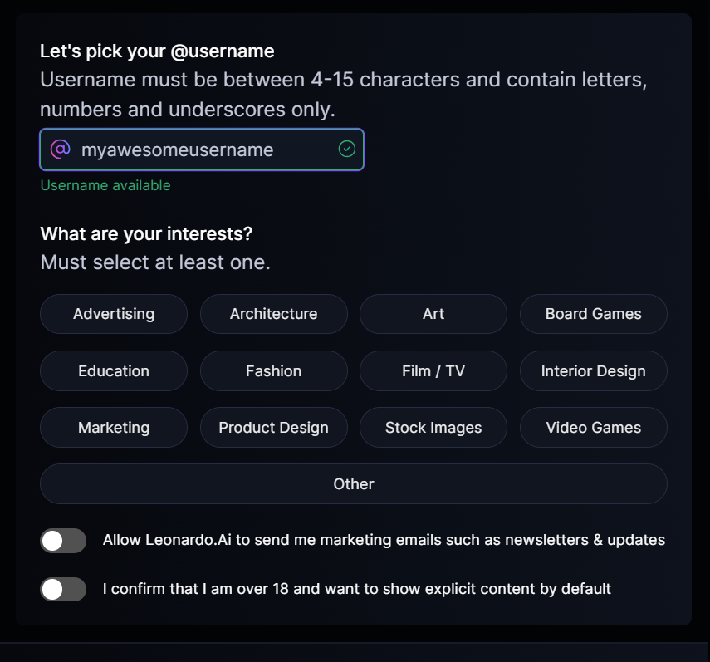
Task: Pick the Board Games interest
Action: [593, 314]
